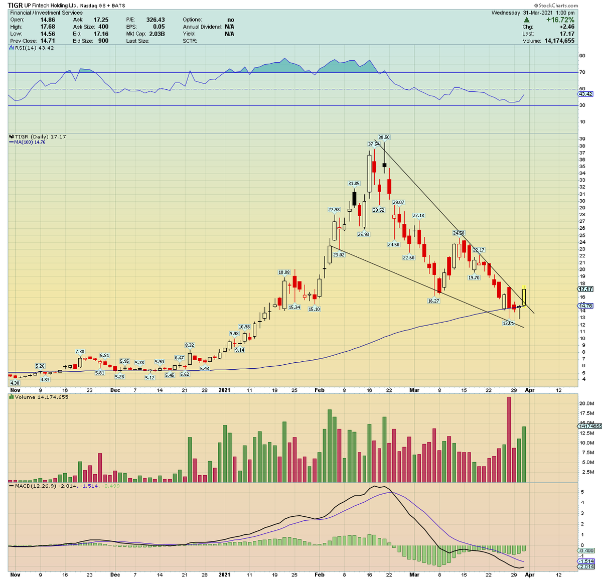Click the Bid Size value 900
The image size is (602, 579).
(x=103, y=41)
